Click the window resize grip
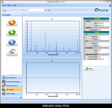The image size is (112, 108). tap(110, 101)
